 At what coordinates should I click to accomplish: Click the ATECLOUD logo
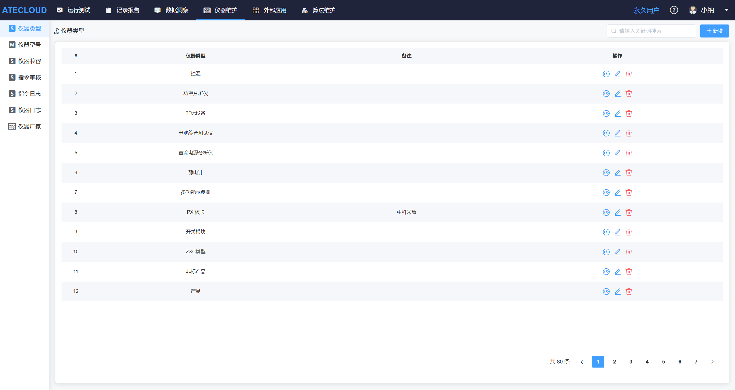(24, 10)
